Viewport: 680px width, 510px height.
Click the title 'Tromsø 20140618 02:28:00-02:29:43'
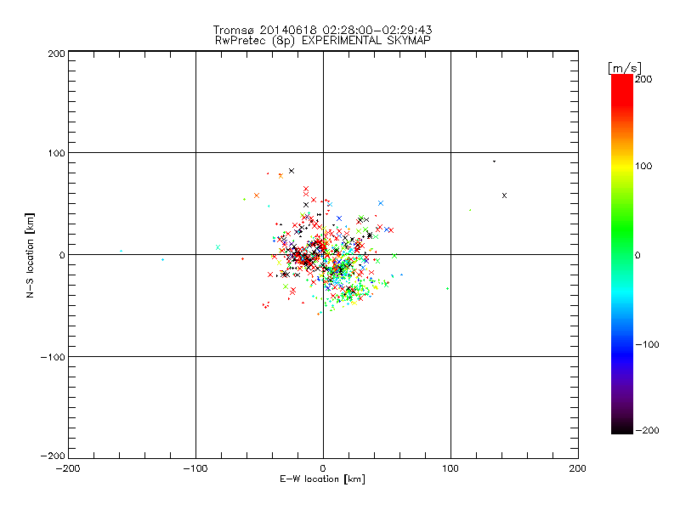point(322,30)
